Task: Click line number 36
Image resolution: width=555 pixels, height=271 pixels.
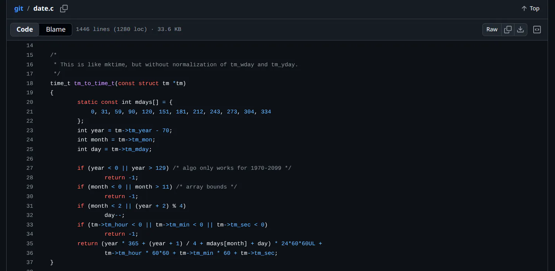Action: pyautogui.click(x=30, y=253)
